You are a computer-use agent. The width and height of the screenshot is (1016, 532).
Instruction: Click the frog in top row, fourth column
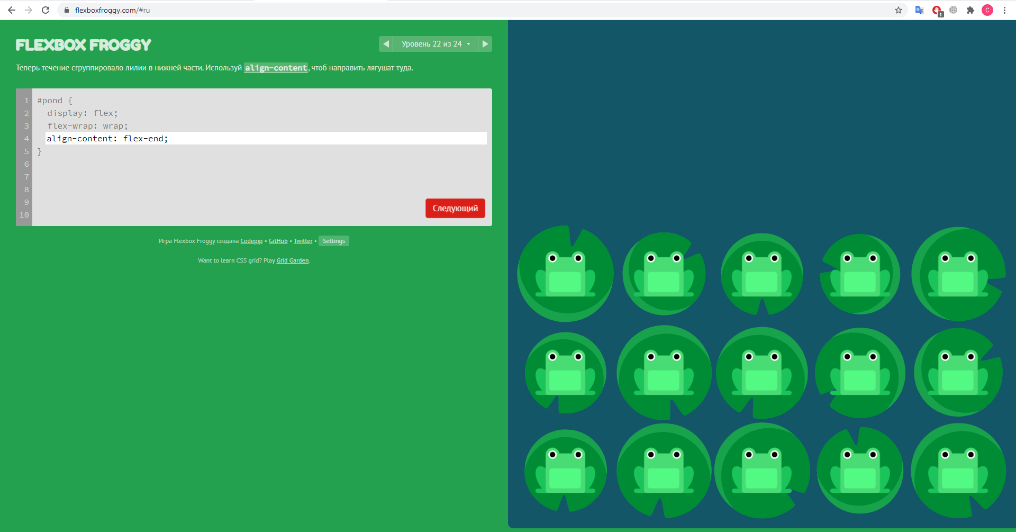pos(860,274)
